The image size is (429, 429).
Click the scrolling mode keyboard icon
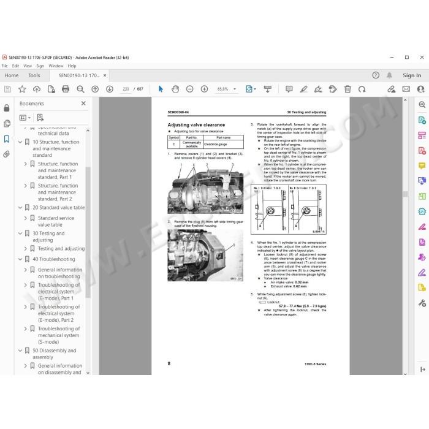click(268, 89)
